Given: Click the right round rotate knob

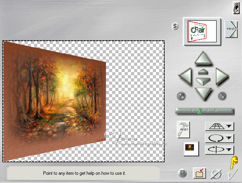Looking at the screenshot, I should click(x=222, y=96).
